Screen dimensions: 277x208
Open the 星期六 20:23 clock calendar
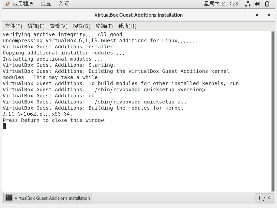tap(221, 4)
